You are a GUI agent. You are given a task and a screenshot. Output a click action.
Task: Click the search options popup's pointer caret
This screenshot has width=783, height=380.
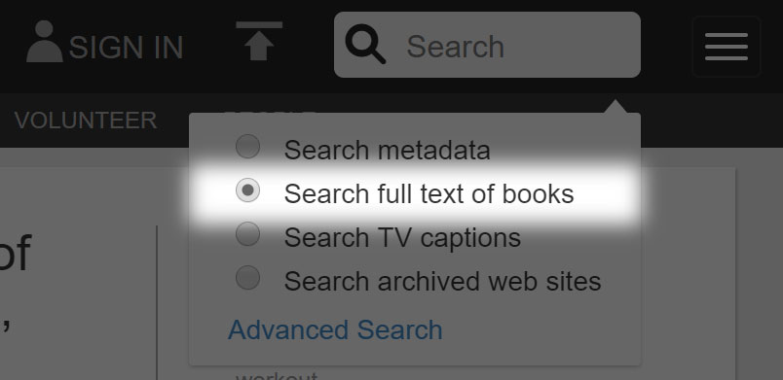pyautogui.click(x=616, y=106)
